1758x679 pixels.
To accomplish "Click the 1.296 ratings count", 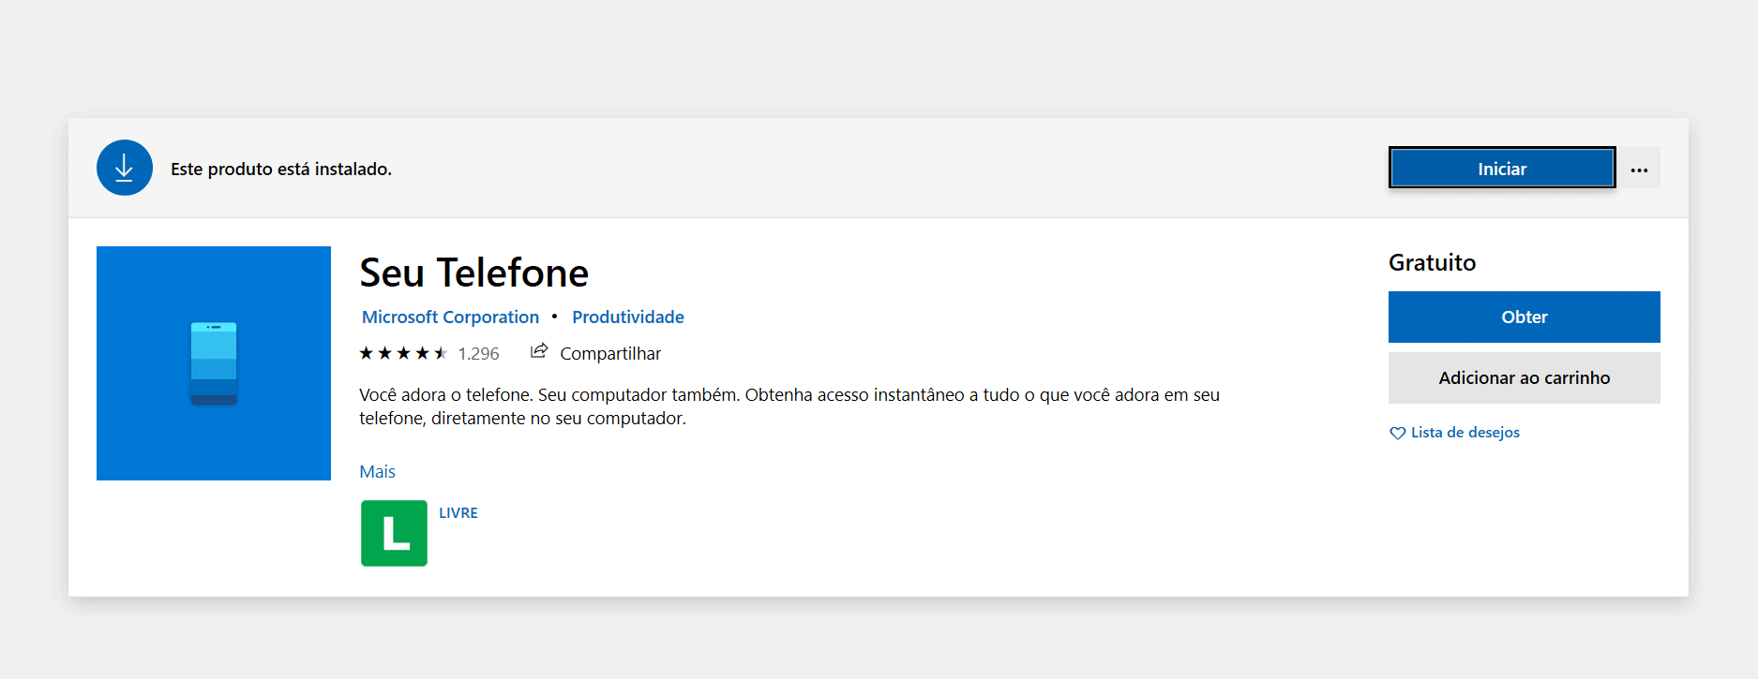I will click(x=478, y=353).
